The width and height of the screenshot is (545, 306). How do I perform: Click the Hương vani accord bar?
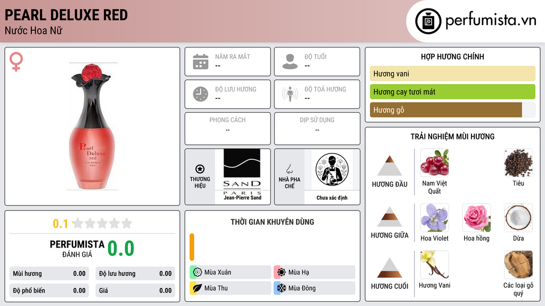(452, 73)
